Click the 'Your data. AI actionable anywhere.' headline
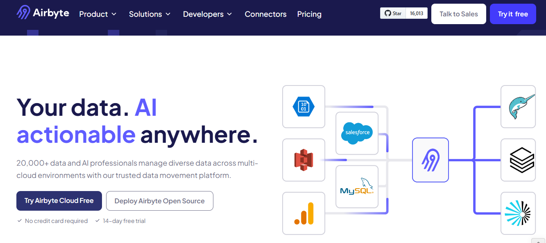 pos(138,121)
